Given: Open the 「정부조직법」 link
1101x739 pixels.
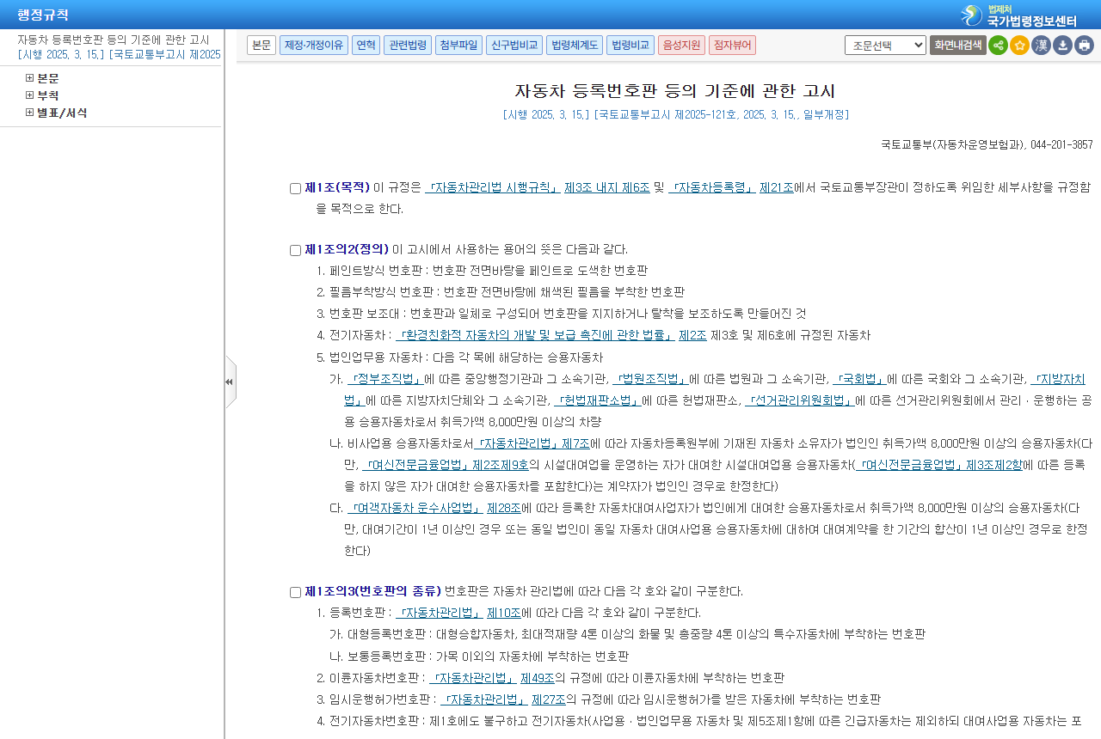Looking at the screenshot, I should (x=385, y=379).
